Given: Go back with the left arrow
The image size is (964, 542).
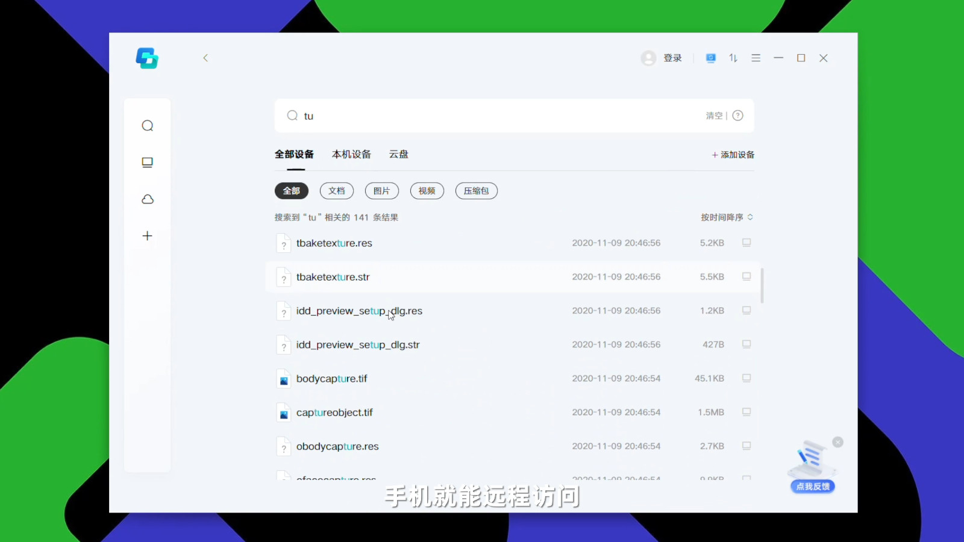Looking at the screenshot, I should tap(205, 58).
